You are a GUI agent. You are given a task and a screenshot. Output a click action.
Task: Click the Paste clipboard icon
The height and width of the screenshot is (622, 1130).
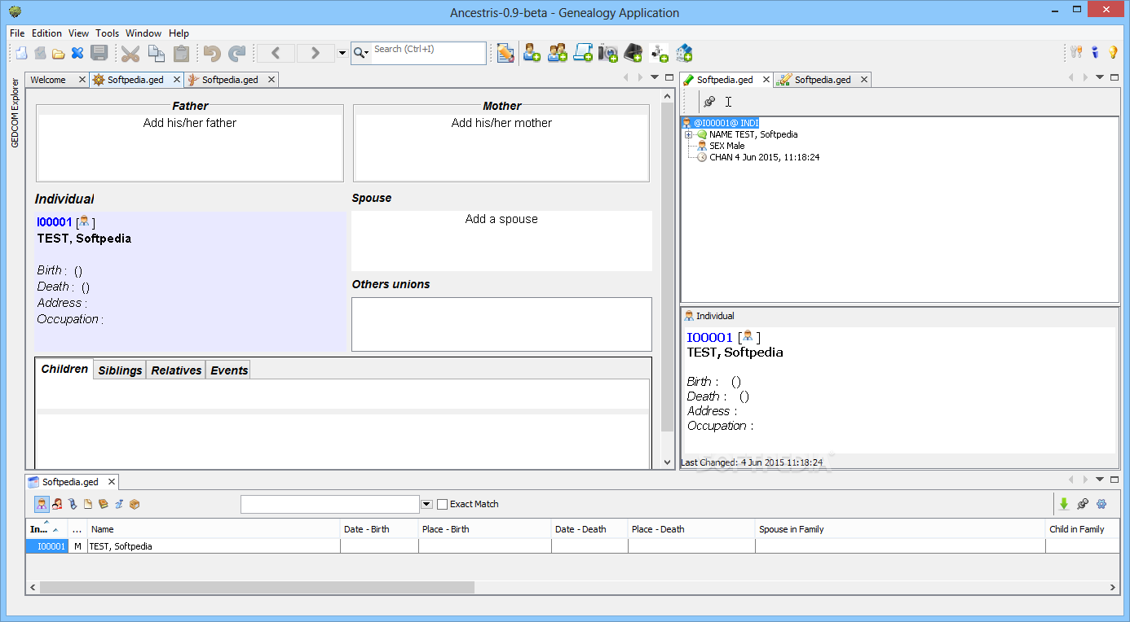181,54
